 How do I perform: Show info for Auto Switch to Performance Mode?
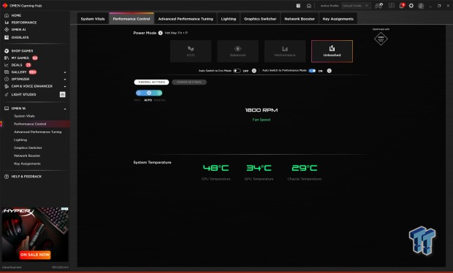tap(329, 71)
